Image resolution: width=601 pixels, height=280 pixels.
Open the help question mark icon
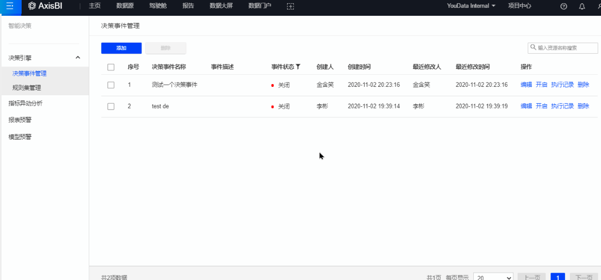(564, 6)
